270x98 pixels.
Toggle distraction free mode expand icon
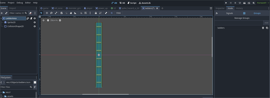pyautogui.click(x=211, y=8)
